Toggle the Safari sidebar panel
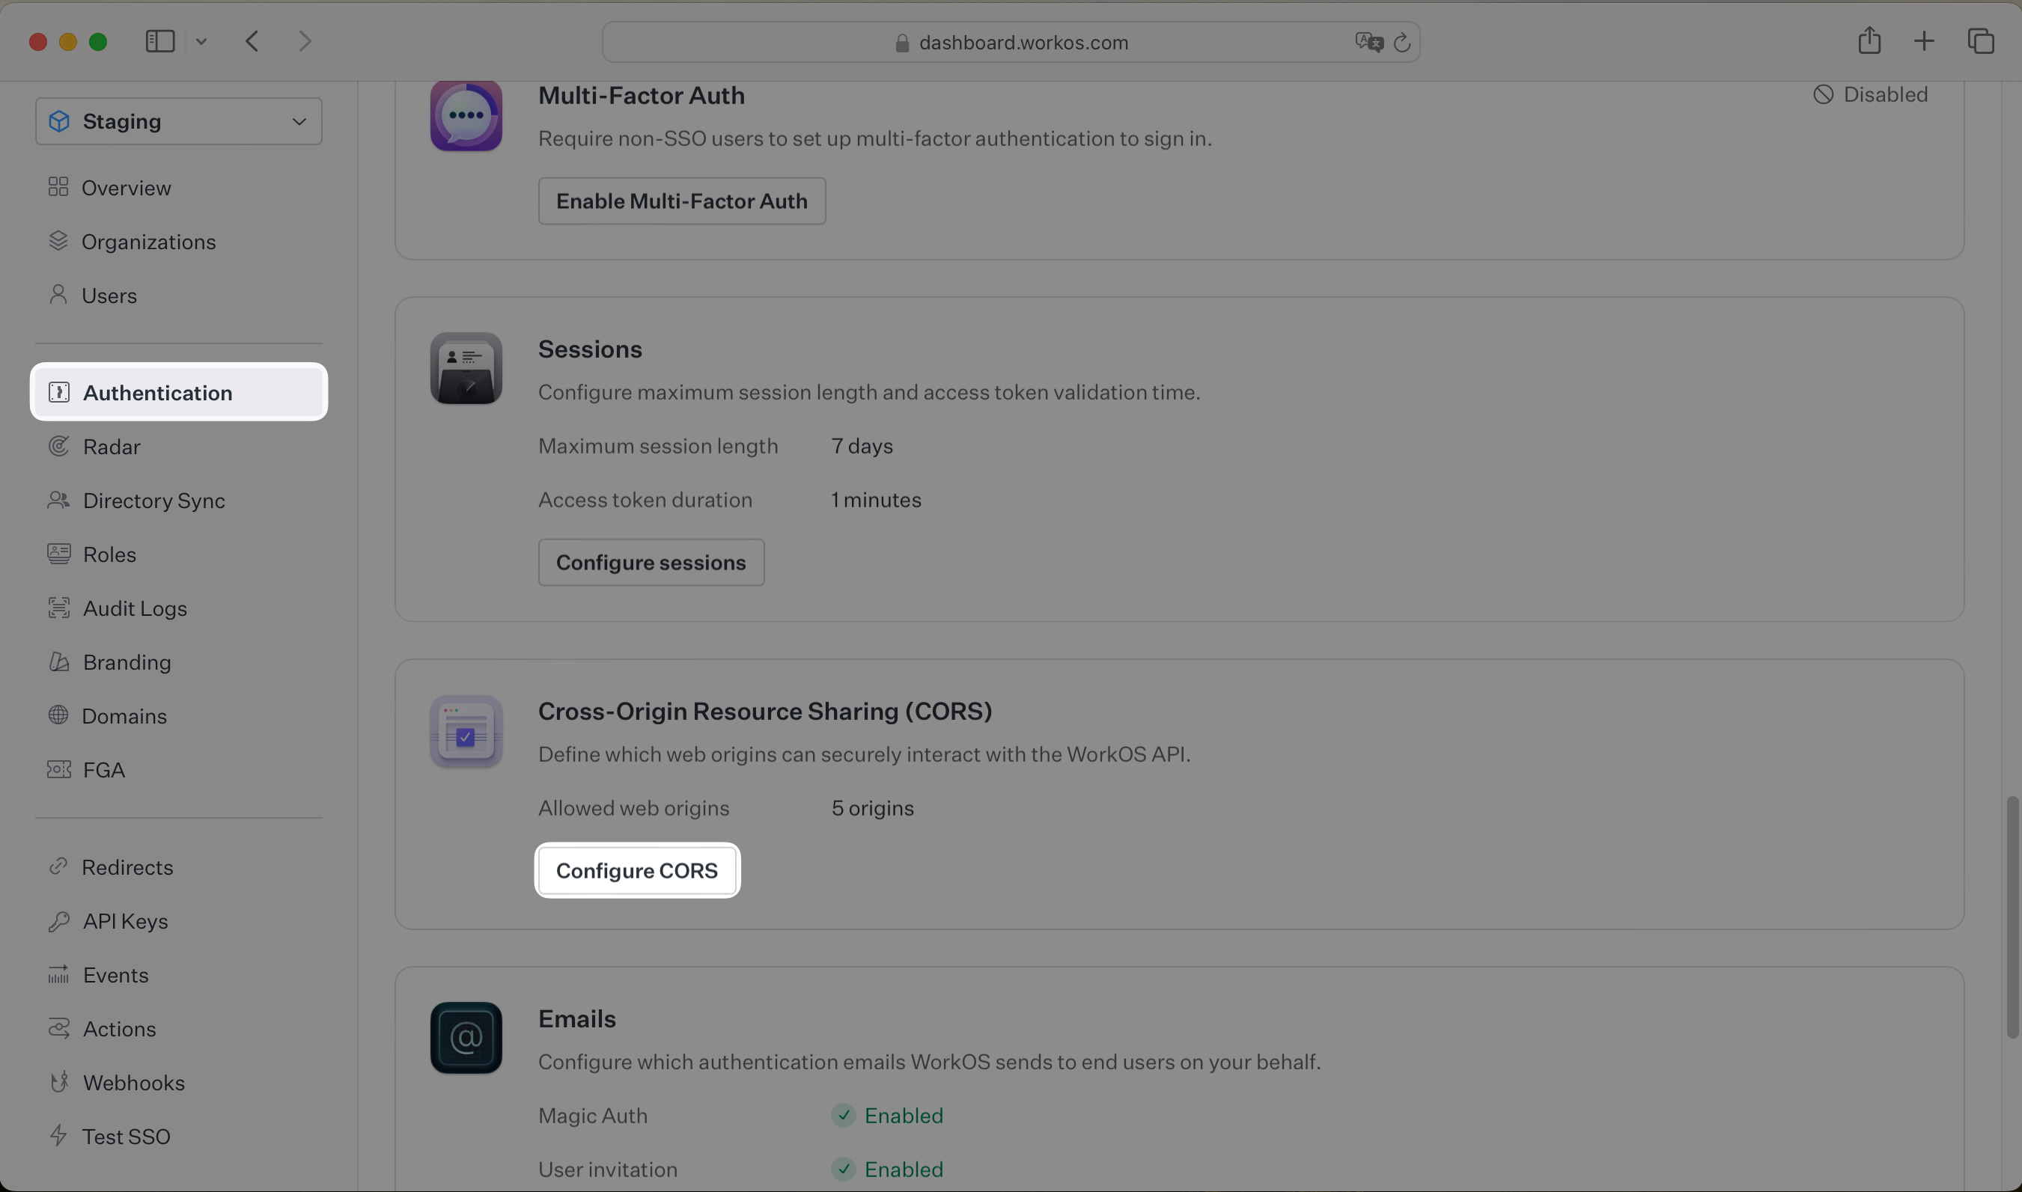Viewport: 2022px width, 1192px height. tap(160, 42)
